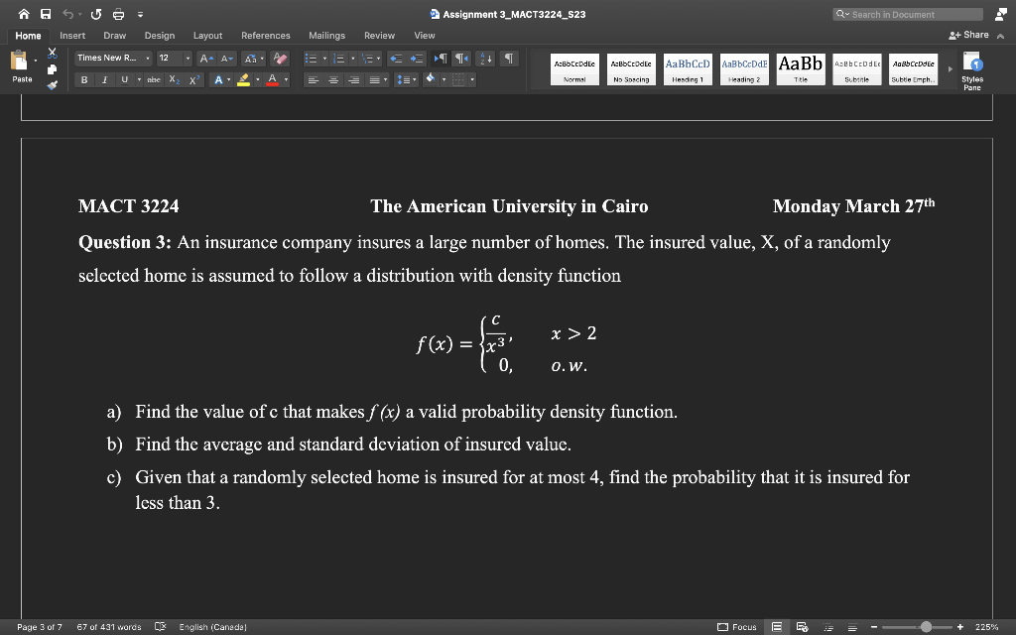Expand the line spacing options

414,79
